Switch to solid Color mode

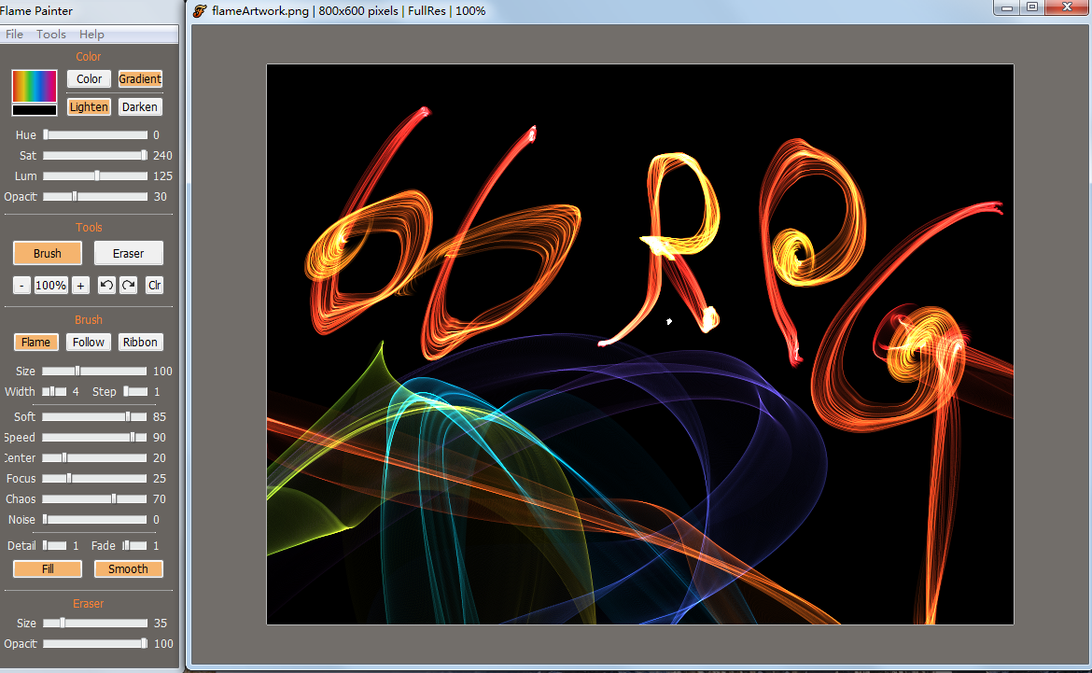click(90, 78)
